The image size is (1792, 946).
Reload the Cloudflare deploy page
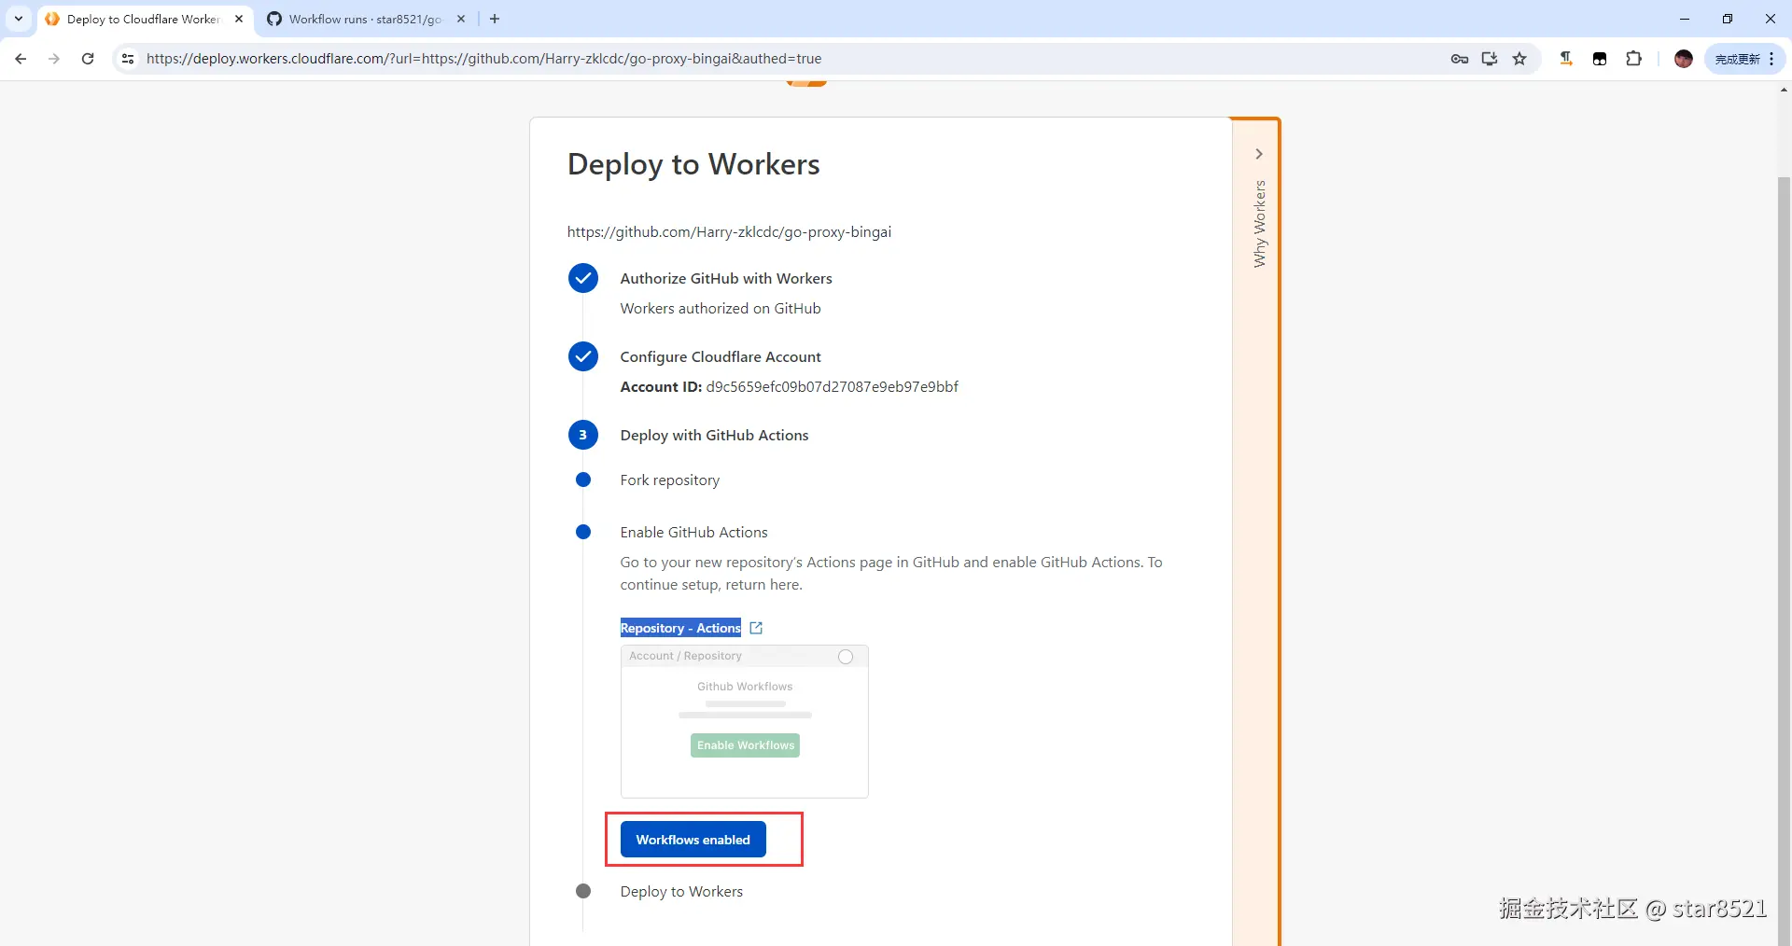[88, 59]
